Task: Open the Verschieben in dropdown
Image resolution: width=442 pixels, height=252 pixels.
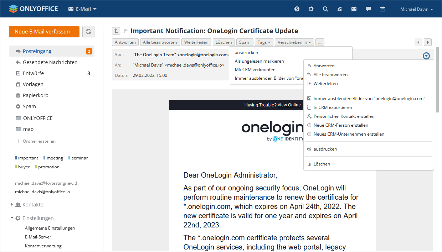Action: pyautogui.click(x=294, y=42)
